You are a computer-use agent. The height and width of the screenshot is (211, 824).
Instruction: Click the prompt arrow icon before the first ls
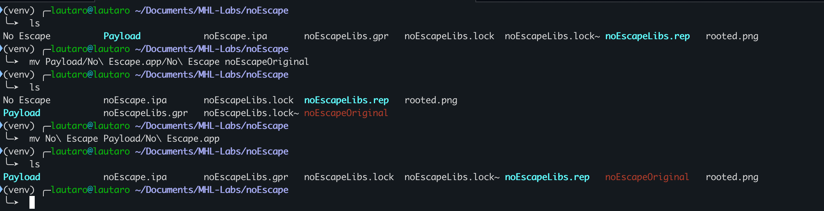click(12, 23)
